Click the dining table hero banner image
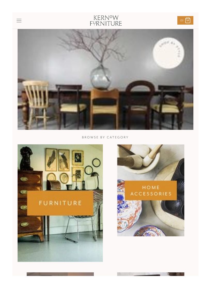 pos(105,79)
